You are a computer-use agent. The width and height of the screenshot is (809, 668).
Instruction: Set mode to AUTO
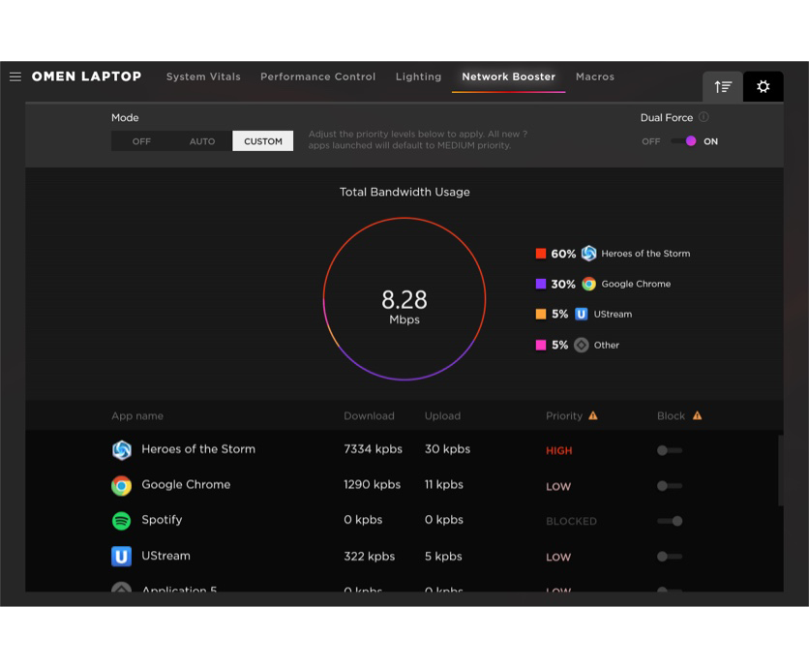tap(202, 141)
